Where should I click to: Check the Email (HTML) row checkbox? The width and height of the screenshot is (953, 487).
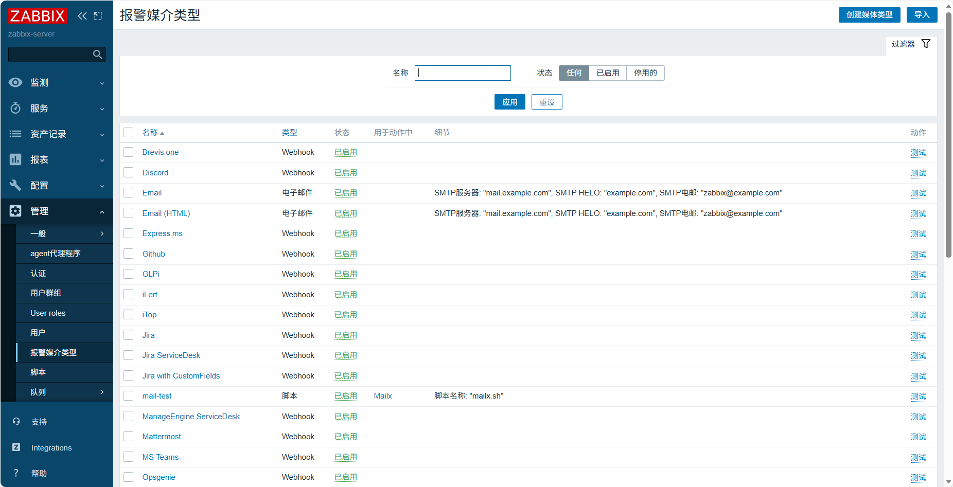pos(129,213)
